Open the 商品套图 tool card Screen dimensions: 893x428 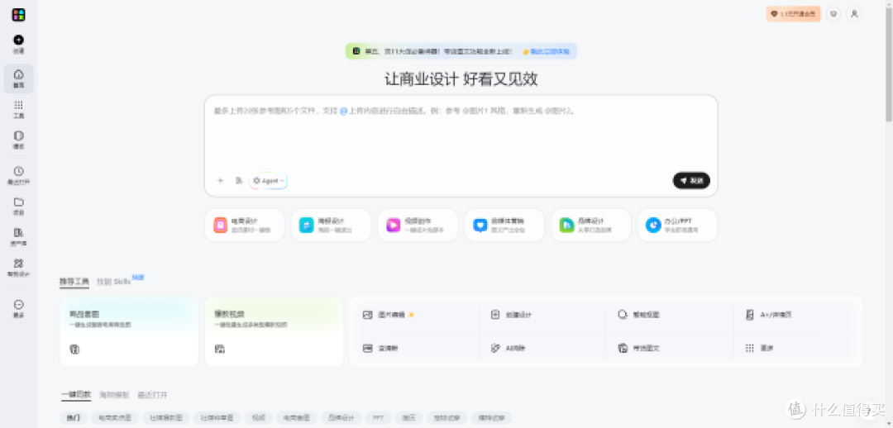point(129,331)
